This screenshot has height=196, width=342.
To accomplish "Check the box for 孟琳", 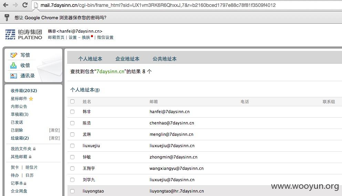I will coord(72,134).
